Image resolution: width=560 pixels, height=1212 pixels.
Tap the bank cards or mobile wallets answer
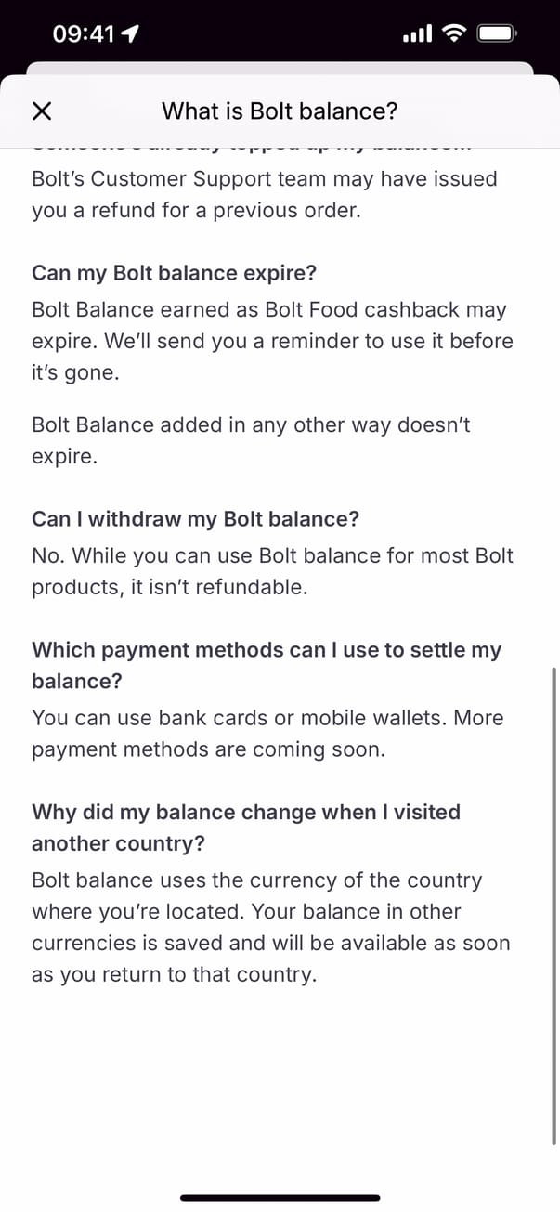(x=267, y=734)
